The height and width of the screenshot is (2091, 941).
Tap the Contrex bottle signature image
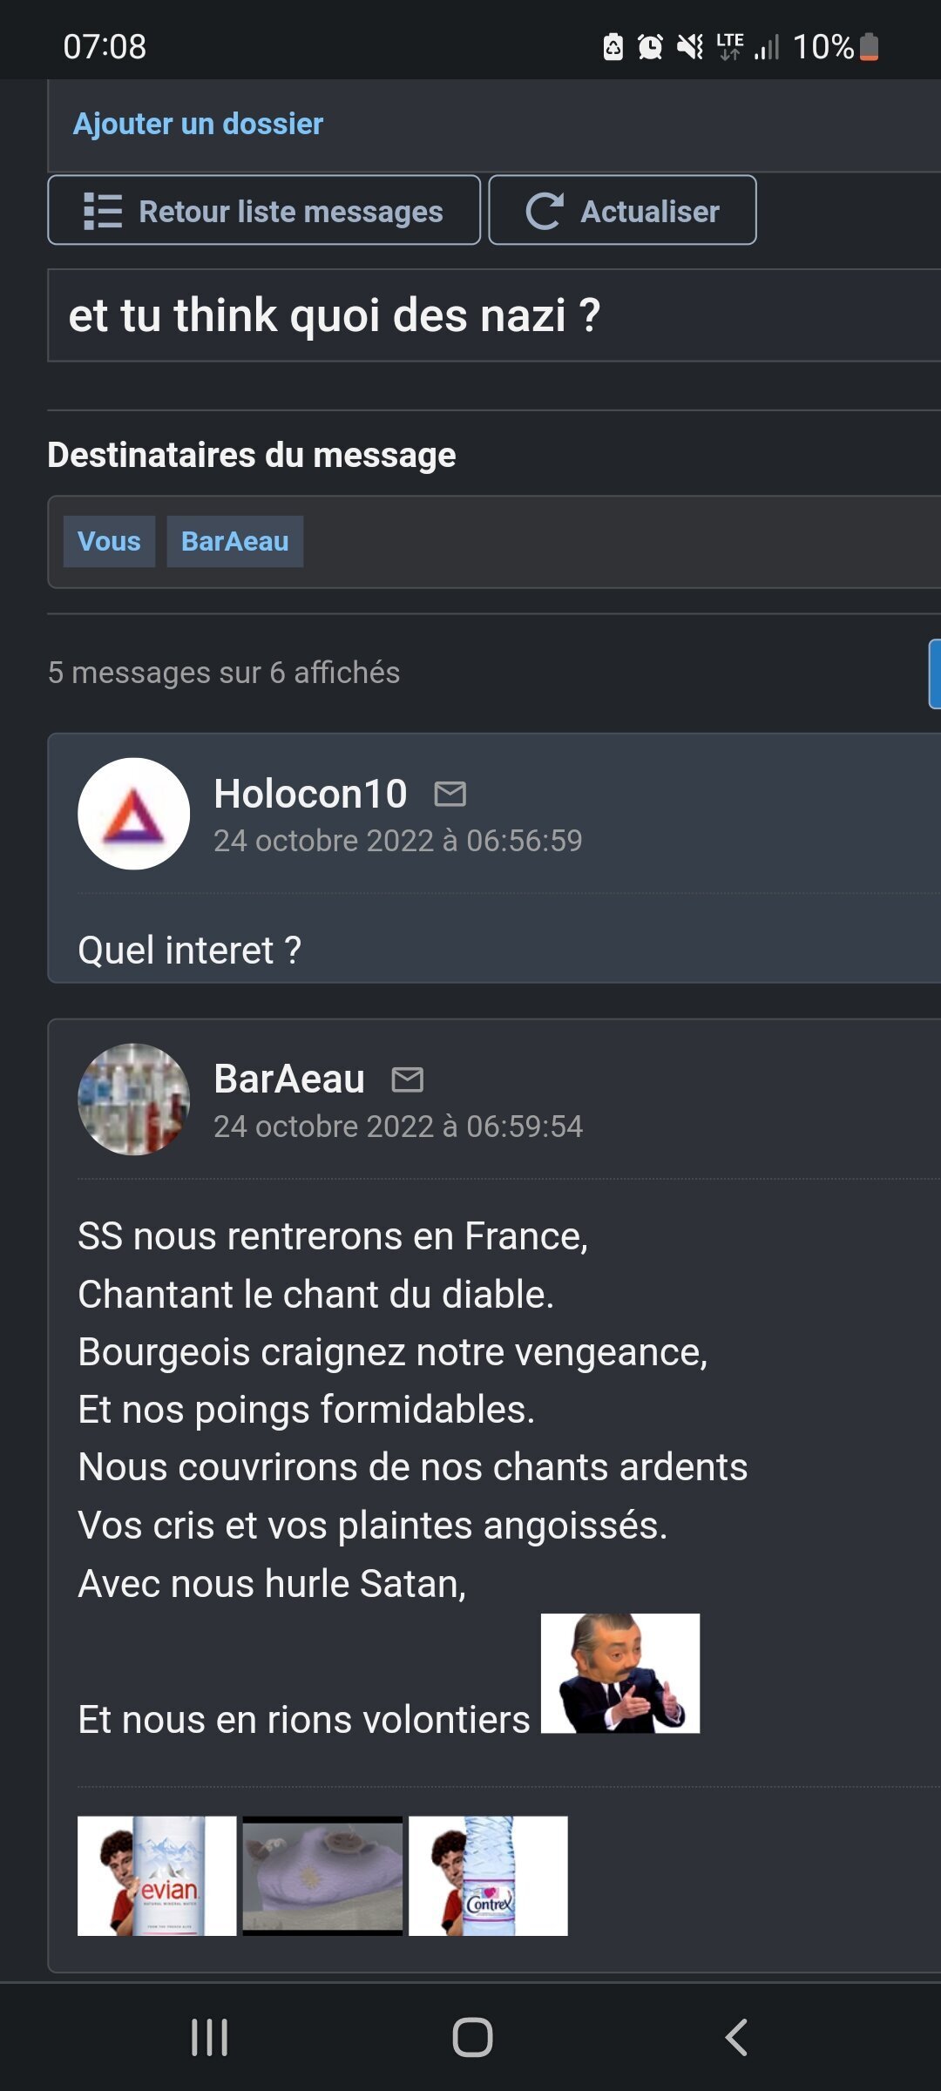click(488, 1875)
